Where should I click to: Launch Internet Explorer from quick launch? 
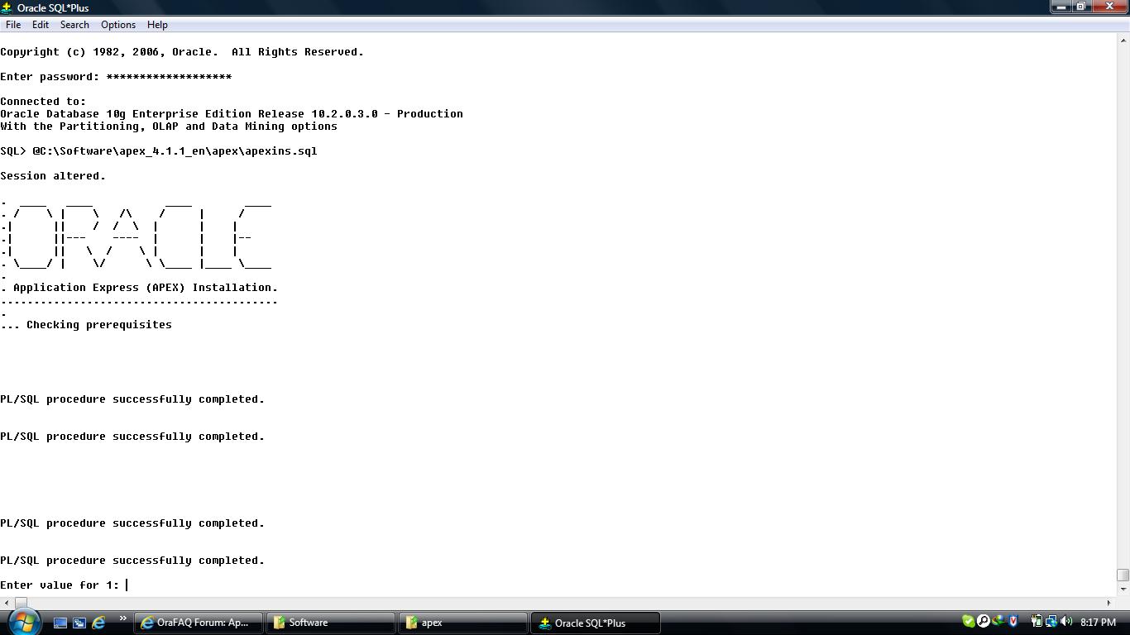(98, 623)
